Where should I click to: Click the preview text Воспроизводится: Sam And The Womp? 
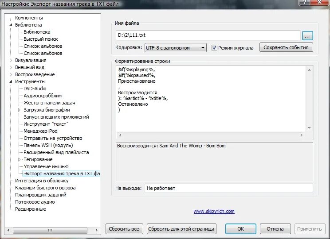(171, 146)
